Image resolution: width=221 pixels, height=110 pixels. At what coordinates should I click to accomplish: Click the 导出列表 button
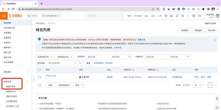click(212, 30)
